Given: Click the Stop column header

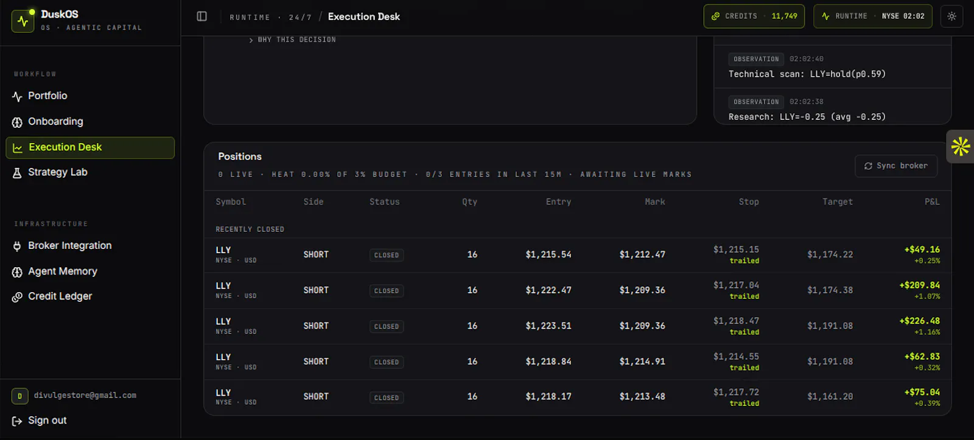Looking at the screenshot, I should pos(749,202).
